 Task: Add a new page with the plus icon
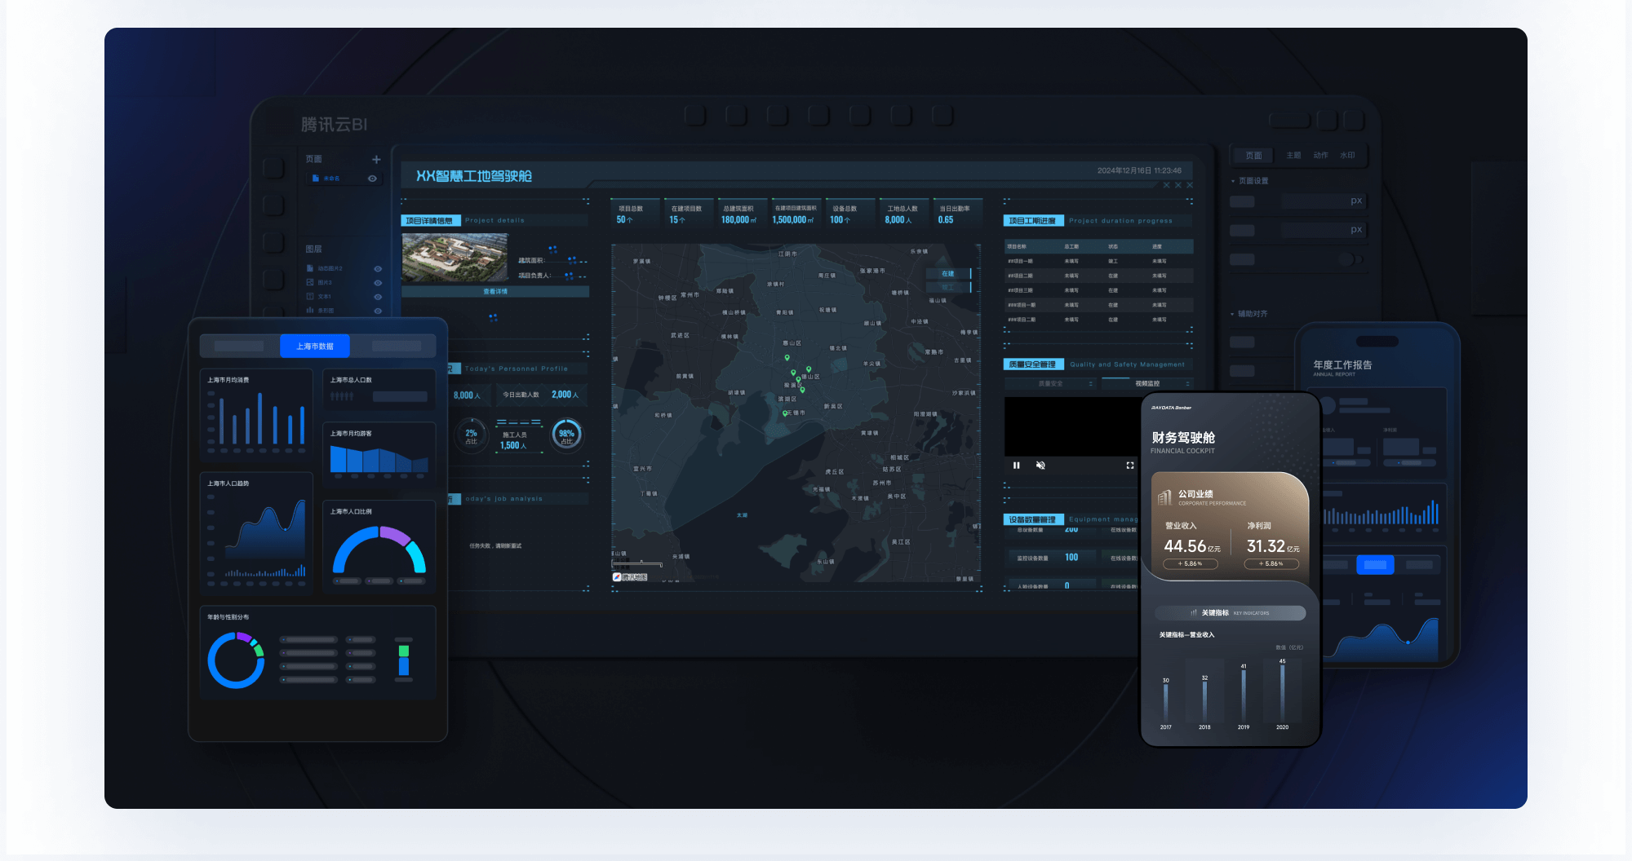point(376,160)
